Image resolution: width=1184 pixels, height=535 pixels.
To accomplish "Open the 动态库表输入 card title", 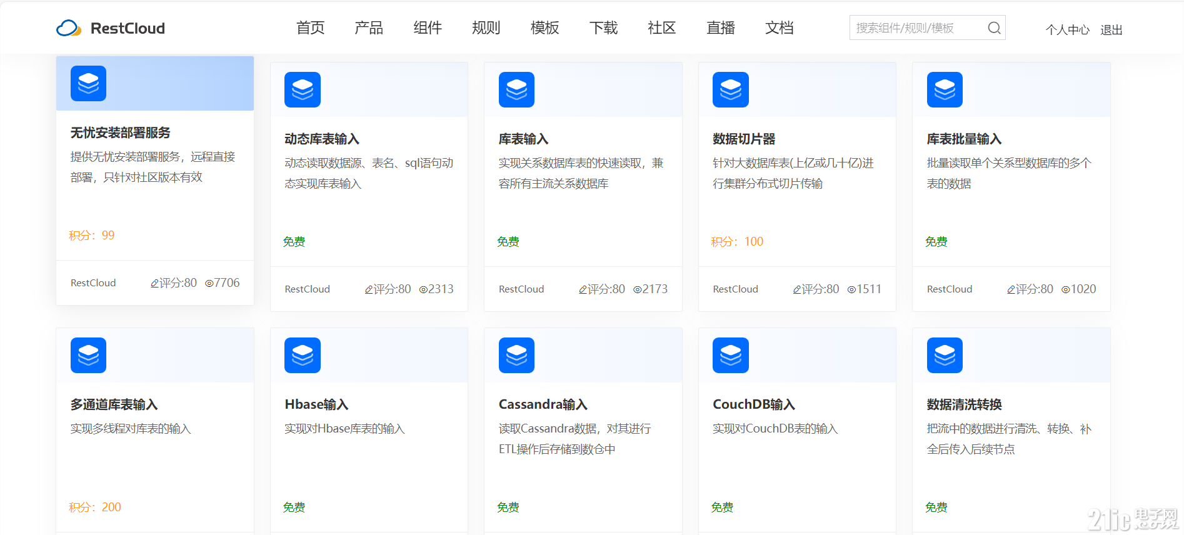I will (322, 139).
